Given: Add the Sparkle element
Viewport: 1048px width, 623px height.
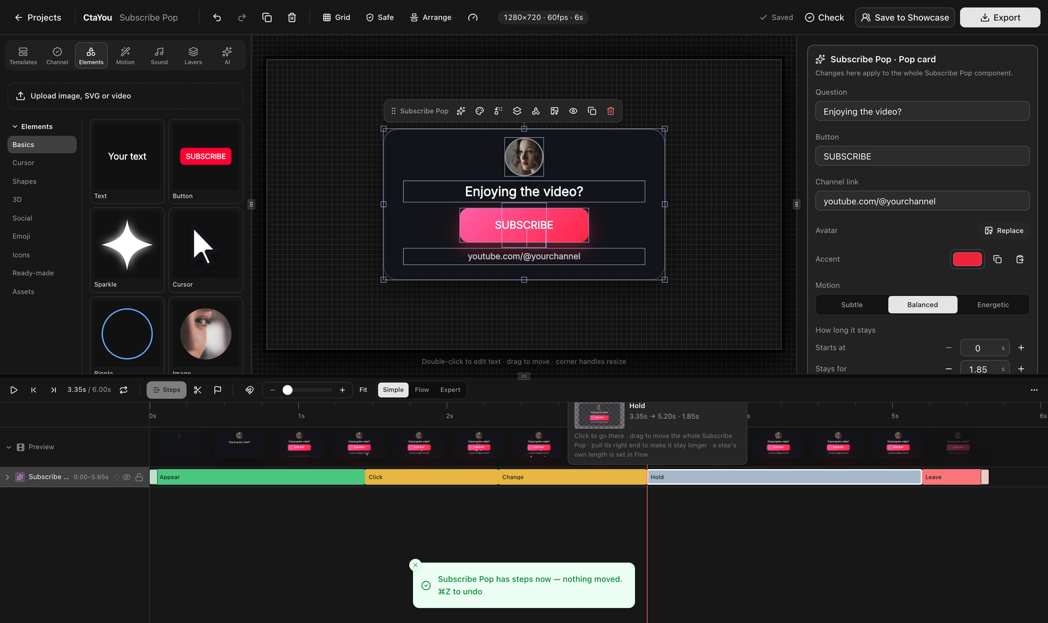Looking at the screenshot, I should pos(127,250).
